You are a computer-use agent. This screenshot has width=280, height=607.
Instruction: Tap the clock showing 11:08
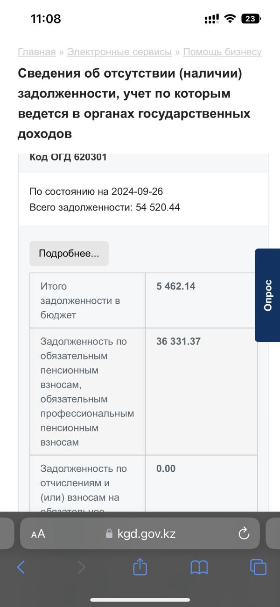(x=46, y=19)
